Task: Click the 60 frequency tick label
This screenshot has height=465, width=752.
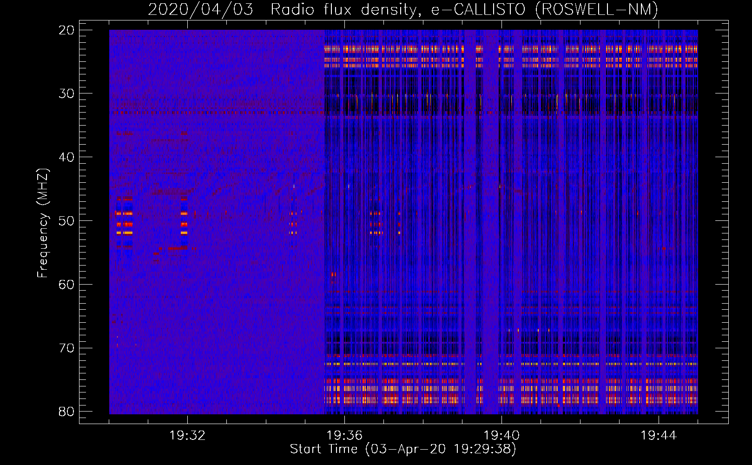Action: point(67,285)
